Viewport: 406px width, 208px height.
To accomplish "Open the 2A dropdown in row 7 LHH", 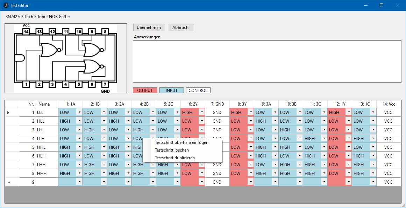I will pos(128,165).
